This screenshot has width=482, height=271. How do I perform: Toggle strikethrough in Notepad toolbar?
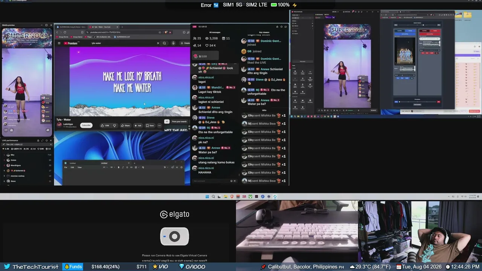[127, 167]
